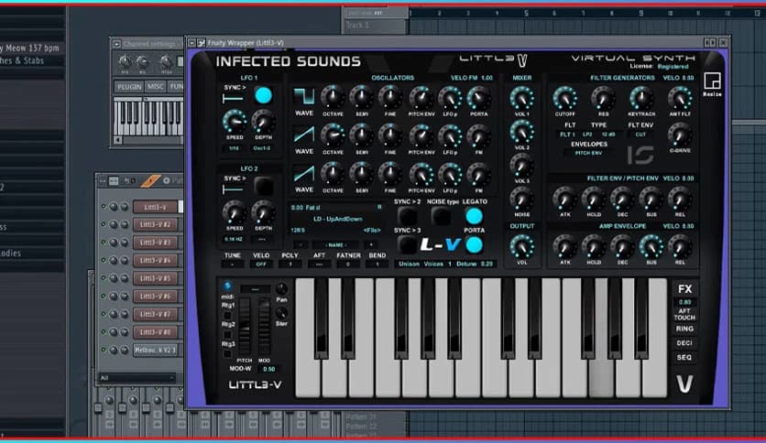The height and width of the screenshot is (443, 766).
Task: Click oscillator 1 OCTAVE knob
Action: pyautogui.click(x=333, y=97)
